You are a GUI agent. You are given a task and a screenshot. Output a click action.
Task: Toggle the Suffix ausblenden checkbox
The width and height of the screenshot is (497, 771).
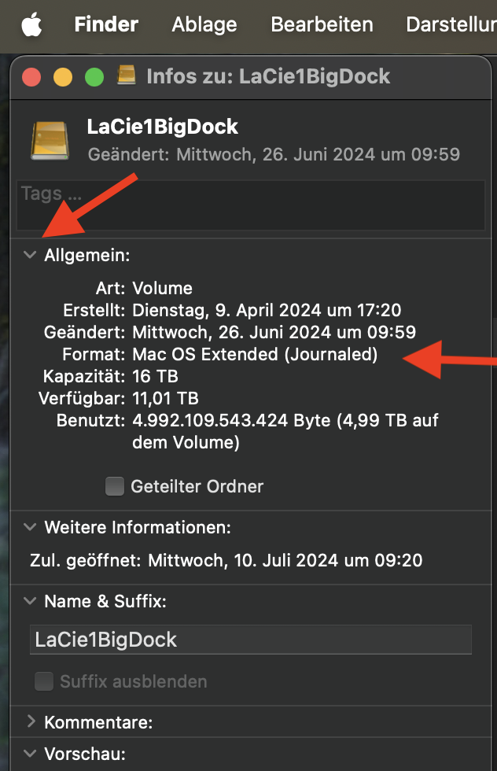point(45,681)
